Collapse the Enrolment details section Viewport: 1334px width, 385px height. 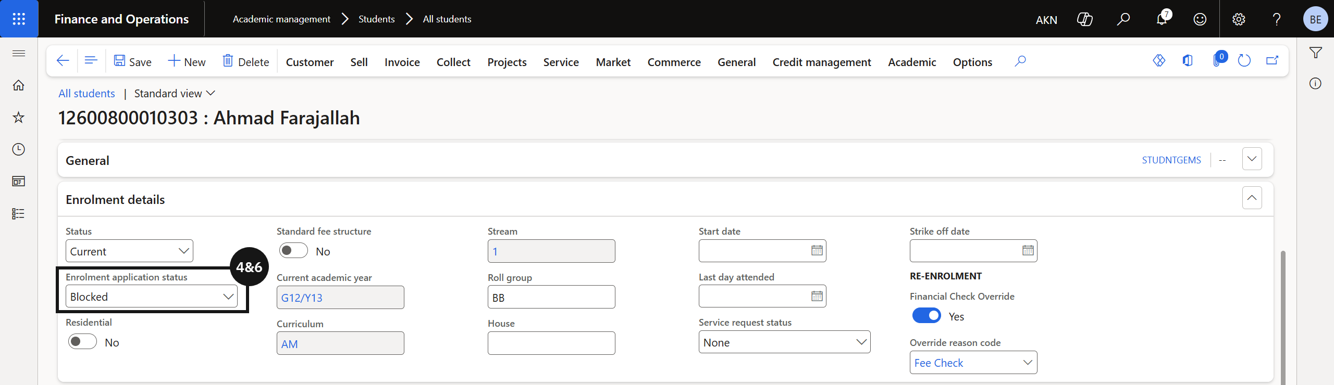1252,198
